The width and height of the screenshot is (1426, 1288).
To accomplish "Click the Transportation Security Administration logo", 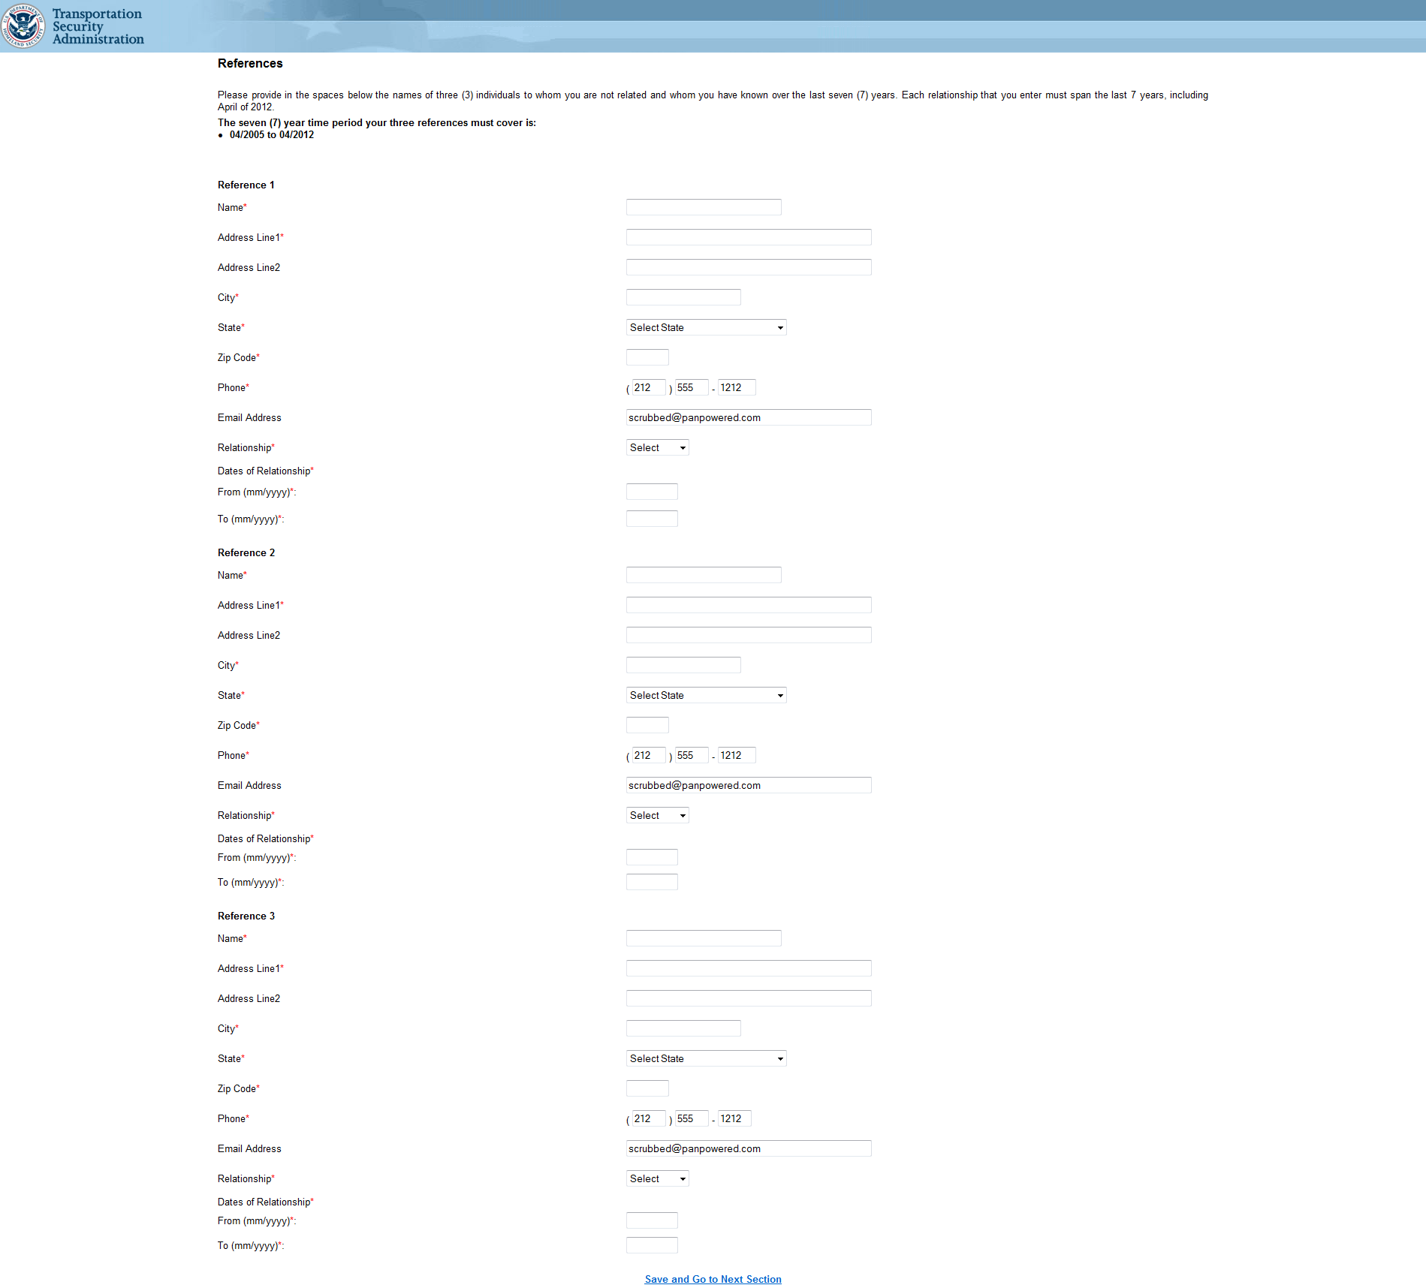I will (73, 26).
